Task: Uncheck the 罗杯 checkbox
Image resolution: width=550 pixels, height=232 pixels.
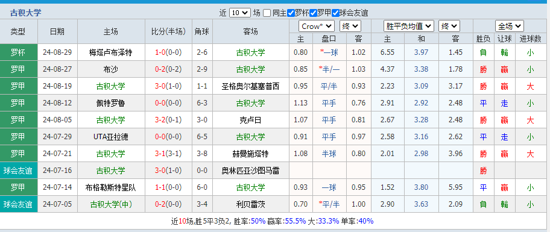Action: (x=291, y=13)
